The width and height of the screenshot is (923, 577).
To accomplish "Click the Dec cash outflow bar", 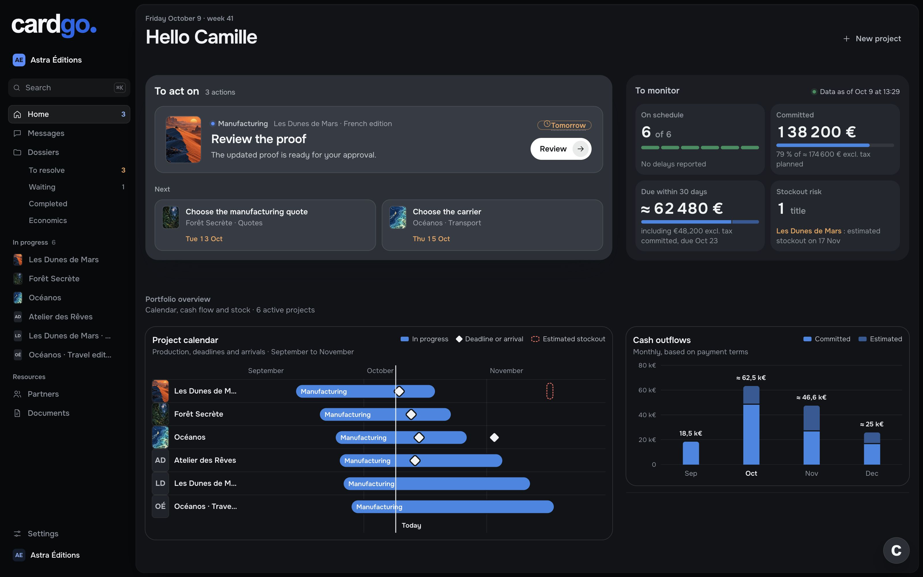I will click(x=872, y=449).
